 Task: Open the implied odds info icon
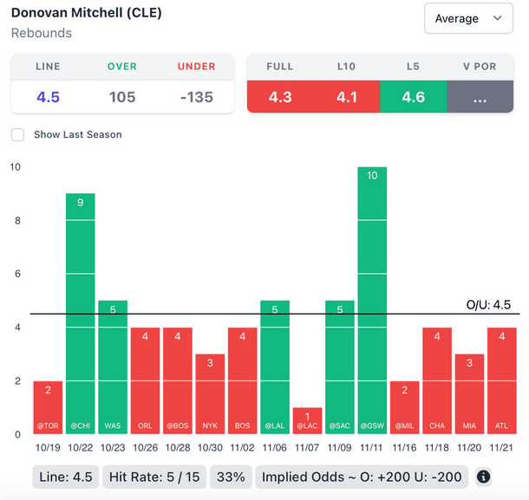pos(483,477)
